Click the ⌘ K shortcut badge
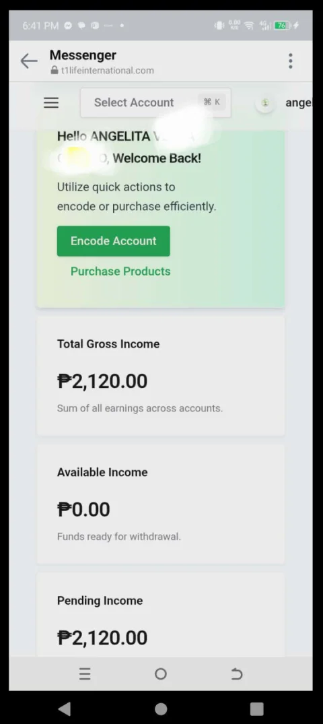This screenshot has height=724, width=323. tap(212, 102)
